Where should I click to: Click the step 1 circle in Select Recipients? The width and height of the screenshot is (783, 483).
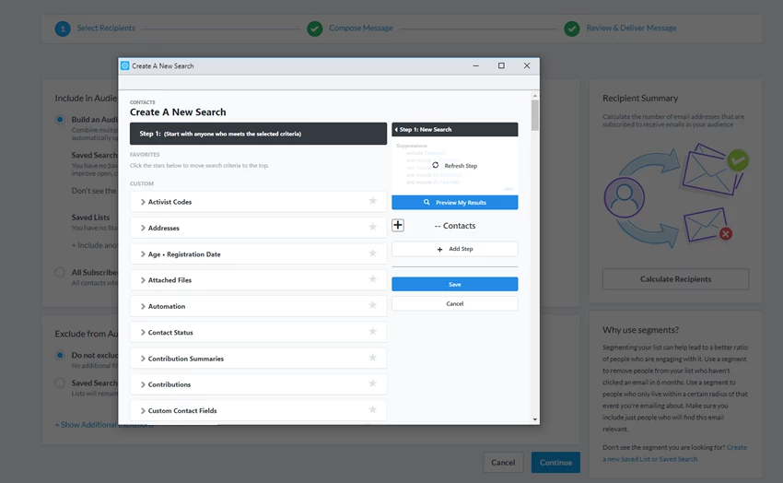pyautogui.click(x=63, y=29)
